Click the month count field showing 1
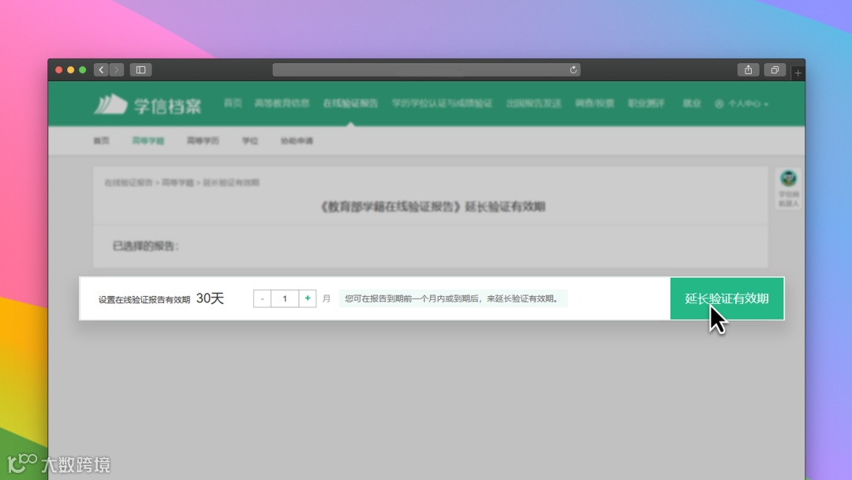 click(285, 298)
